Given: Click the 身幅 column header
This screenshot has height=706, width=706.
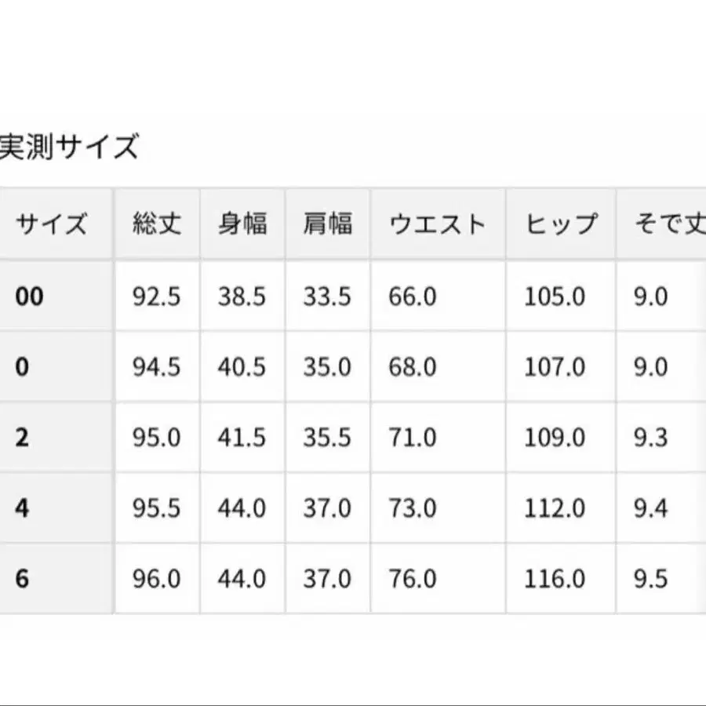Looking at the screenshot, I should click(x=242, y=225).
